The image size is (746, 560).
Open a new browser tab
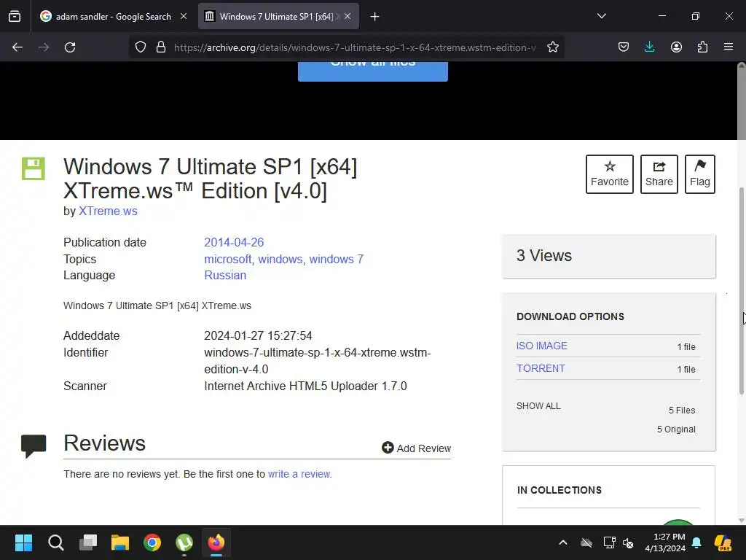(375, 17)
